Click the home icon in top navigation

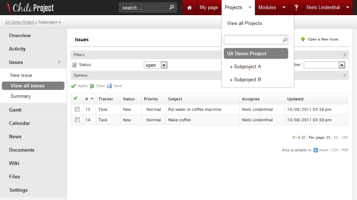coord(189,8)
